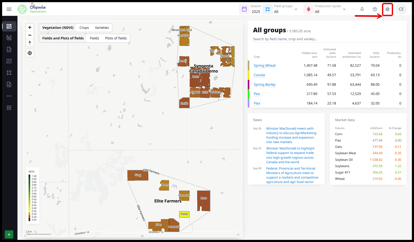The width and height of the screenshot is (414, 242).
Task: Center map on my location
Action: 30,53
